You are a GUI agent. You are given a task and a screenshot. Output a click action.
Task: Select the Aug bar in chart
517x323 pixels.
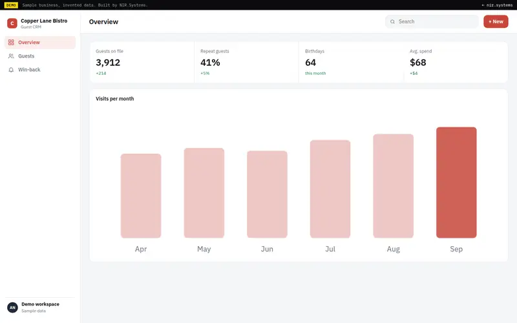click(x=394, y=186)
